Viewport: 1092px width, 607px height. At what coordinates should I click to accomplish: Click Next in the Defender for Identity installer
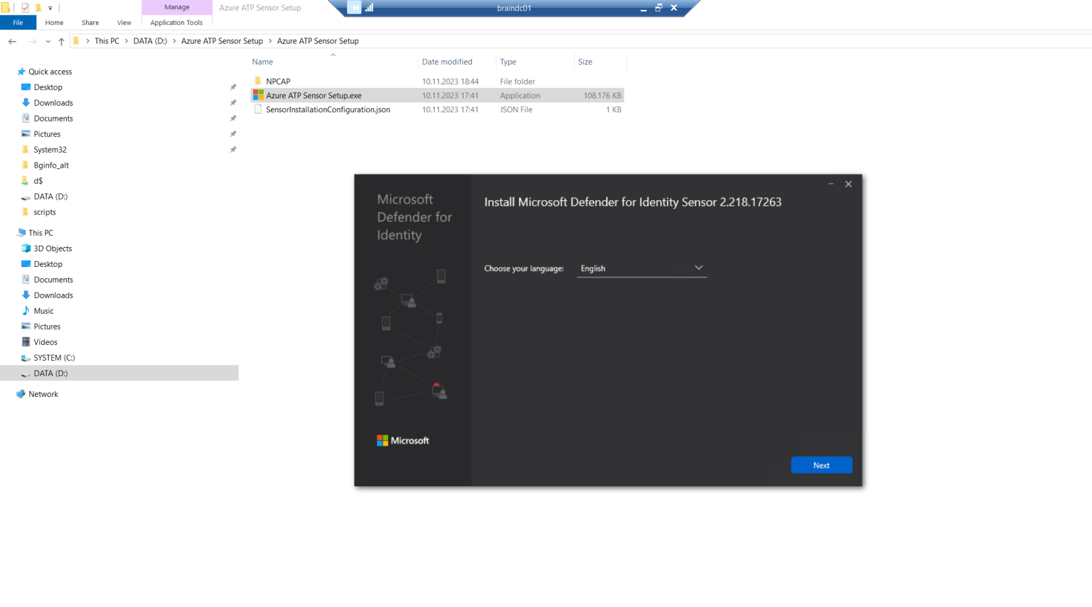[x=821, y=464]
